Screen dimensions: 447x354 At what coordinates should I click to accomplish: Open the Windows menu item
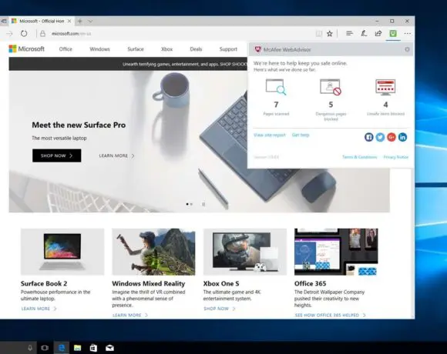[x=99, y=49]
